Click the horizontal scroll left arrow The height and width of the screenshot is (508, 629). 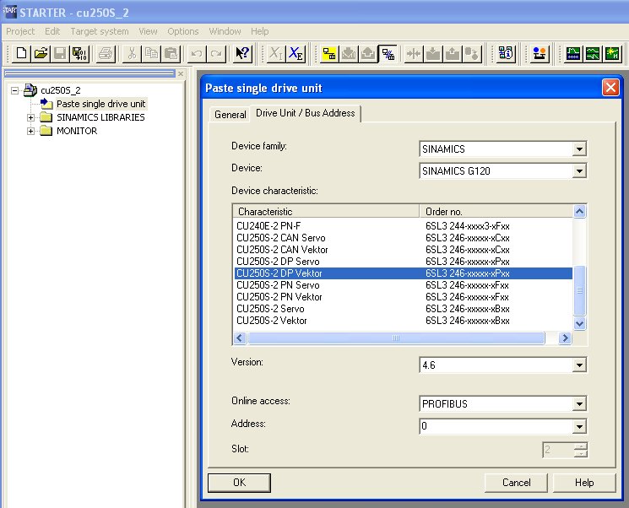(240, 338)
